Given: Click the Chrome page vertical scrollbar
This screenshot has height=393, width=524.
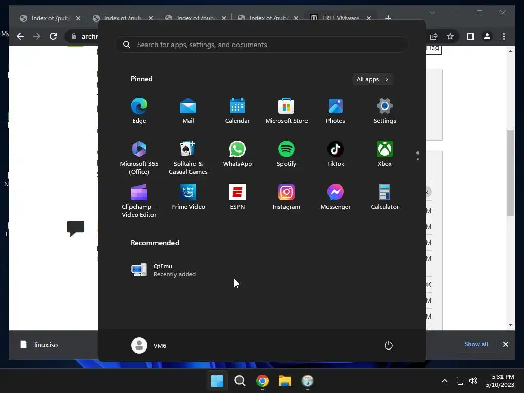Looking at the screenshot, I should (x=510, y=173).
